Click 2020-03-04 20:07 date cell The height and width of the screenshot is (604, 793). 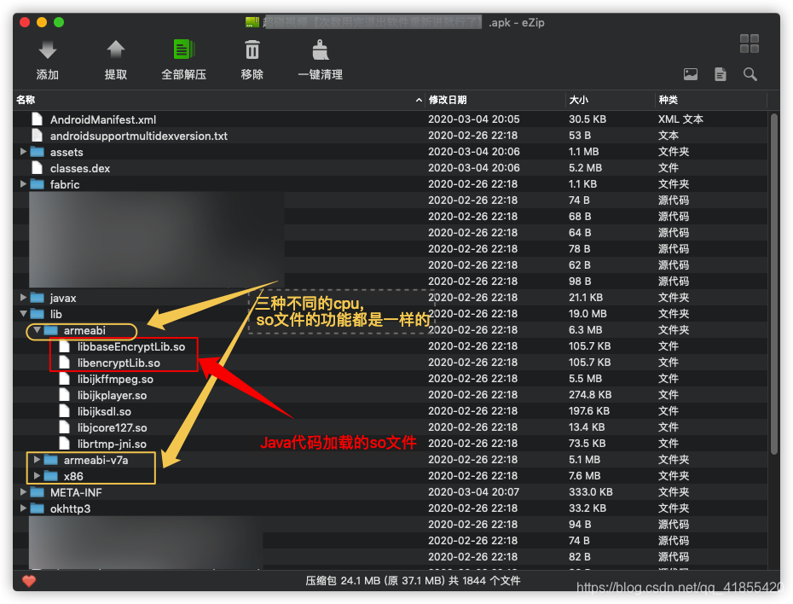pyautogui.click(x=474, y=491)
